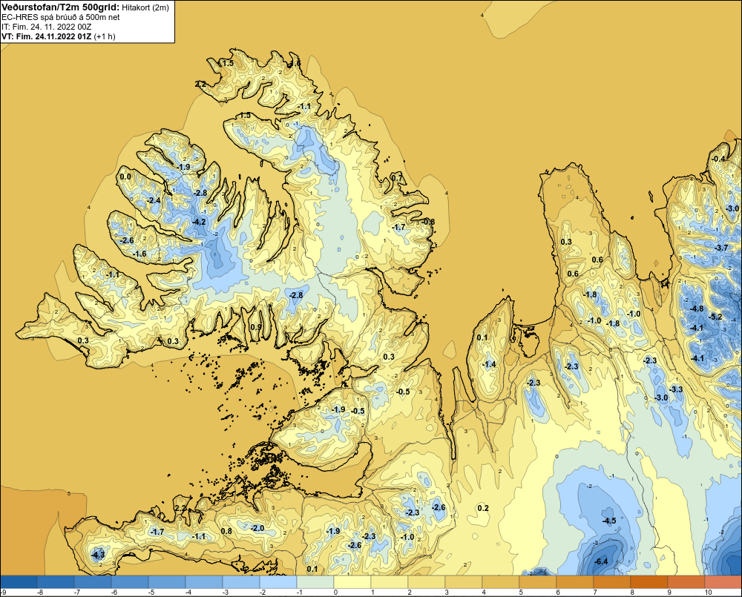
Task: Click the '0.7' temperature label
Action: tap(396, 178)
